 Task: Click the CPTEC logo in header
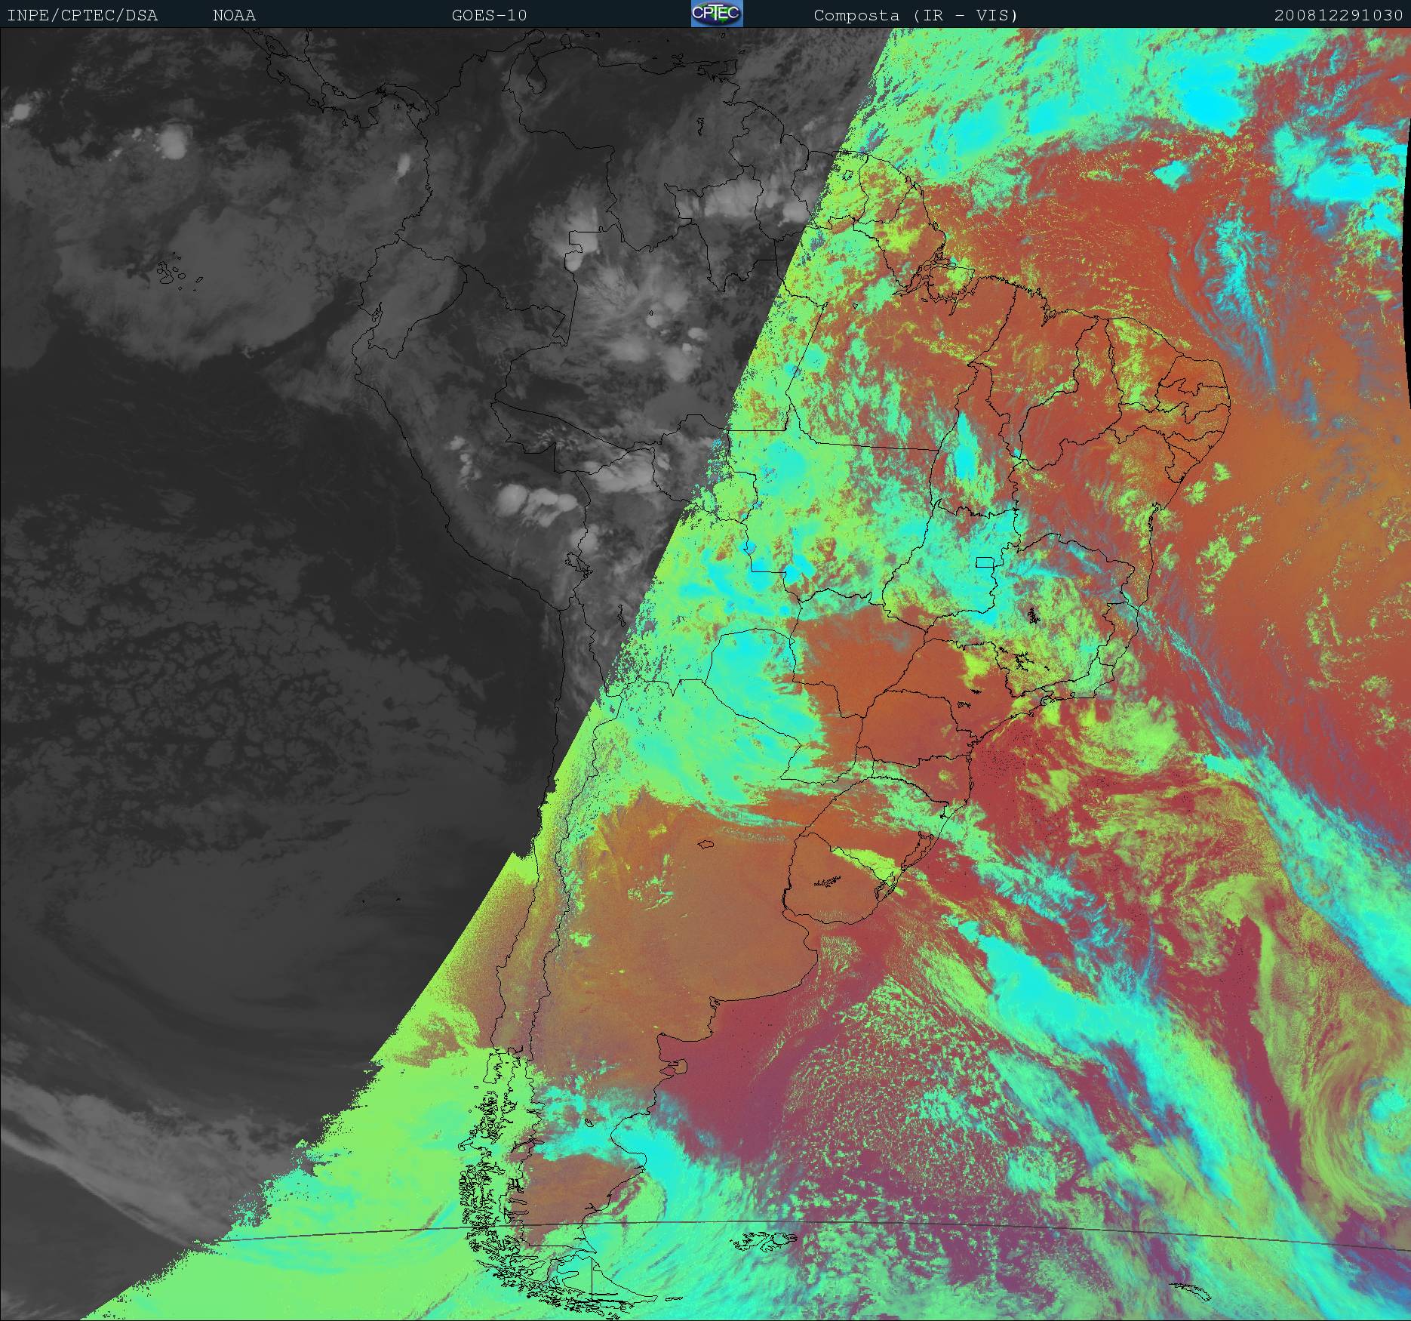pos(717,14)
